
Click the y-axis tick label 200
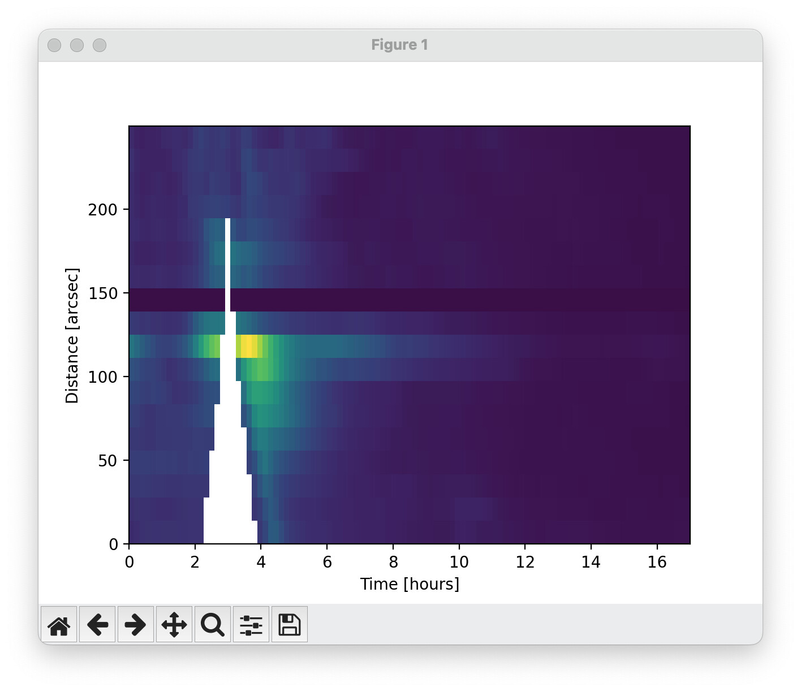pos(102,210)
